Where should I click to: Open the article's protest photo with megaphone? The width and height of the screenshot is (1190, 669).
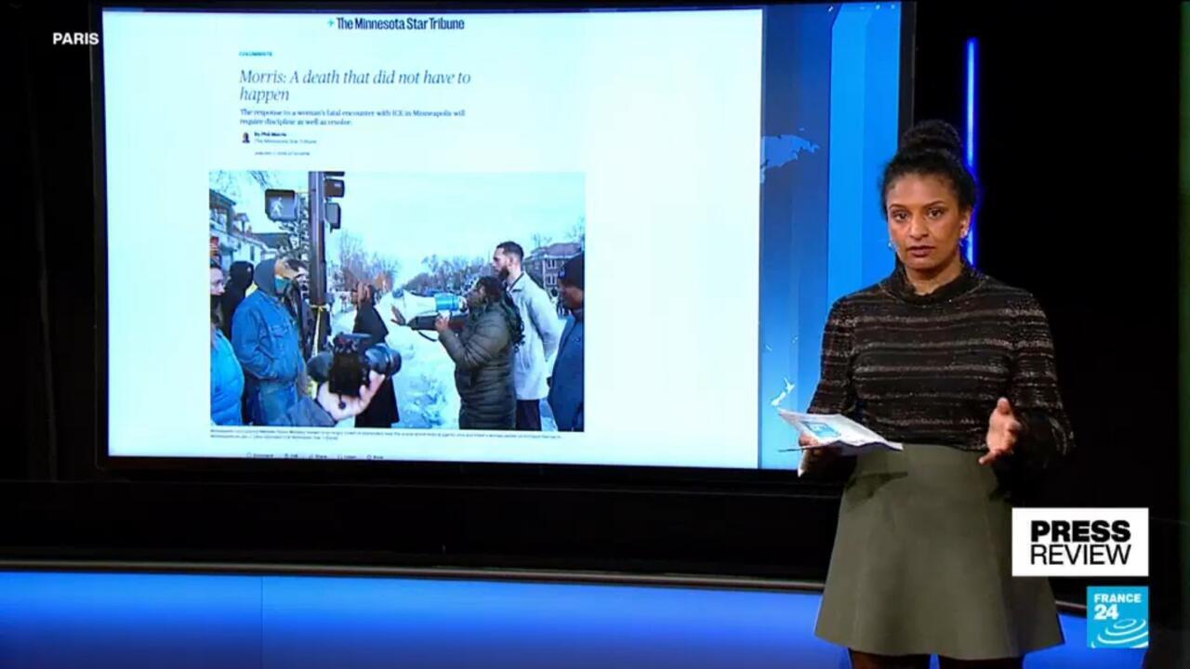pos(397,299)
